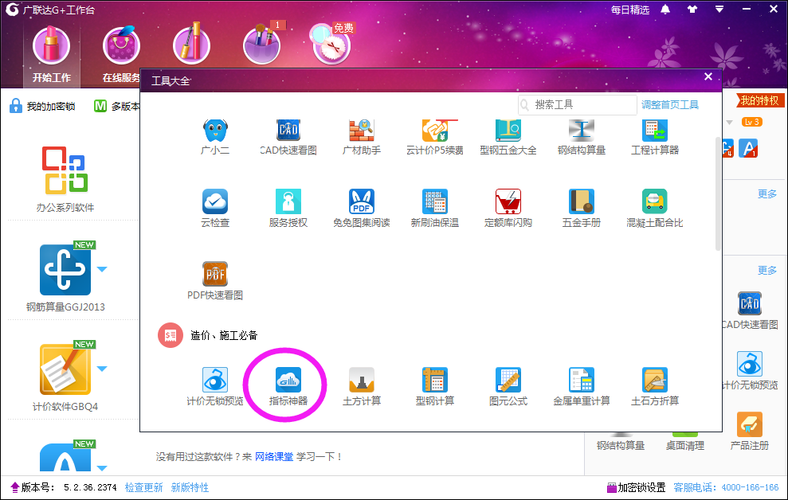The image size is (788, 500).
Task: Open the skin (shirt) icon
Action: 692,9
